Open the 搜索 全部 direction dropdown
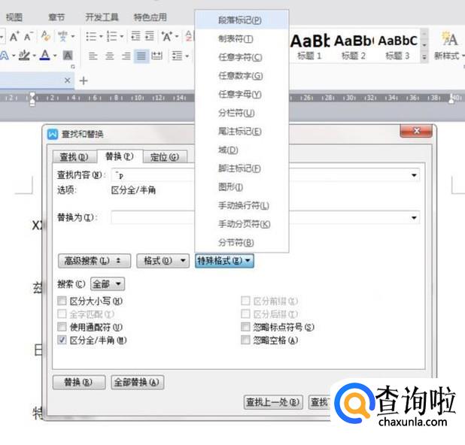Screen dimensions: 465x445 point(108,284)
